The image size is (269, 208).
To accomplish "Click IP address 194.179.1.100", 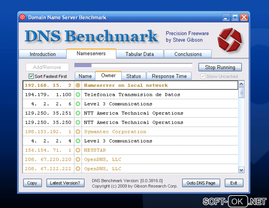I will click(x=48, y=95).
